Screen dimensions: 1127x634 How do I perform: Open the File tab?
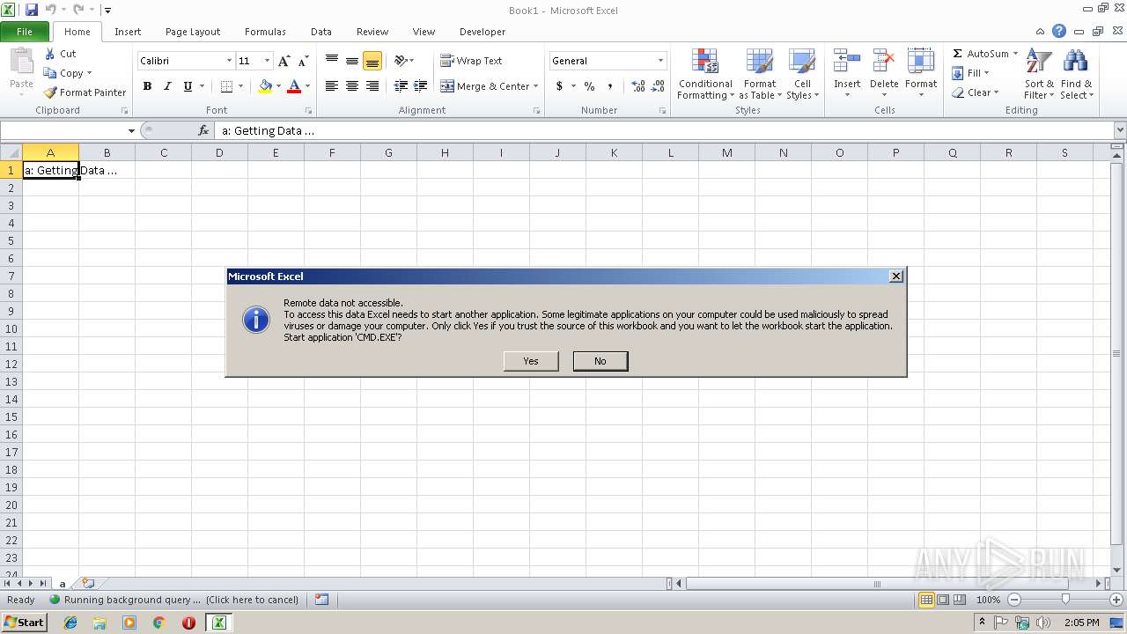25,31
